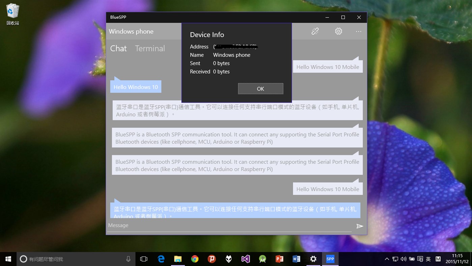Launch Visual Studio from the taskbar

tap(245, 259)
